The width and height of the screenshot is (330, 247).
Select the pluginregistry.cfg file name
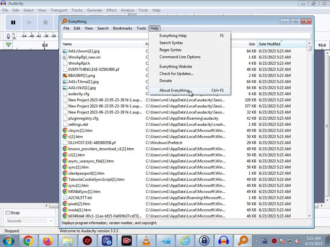pyautogui.click(x=83, y=118)
